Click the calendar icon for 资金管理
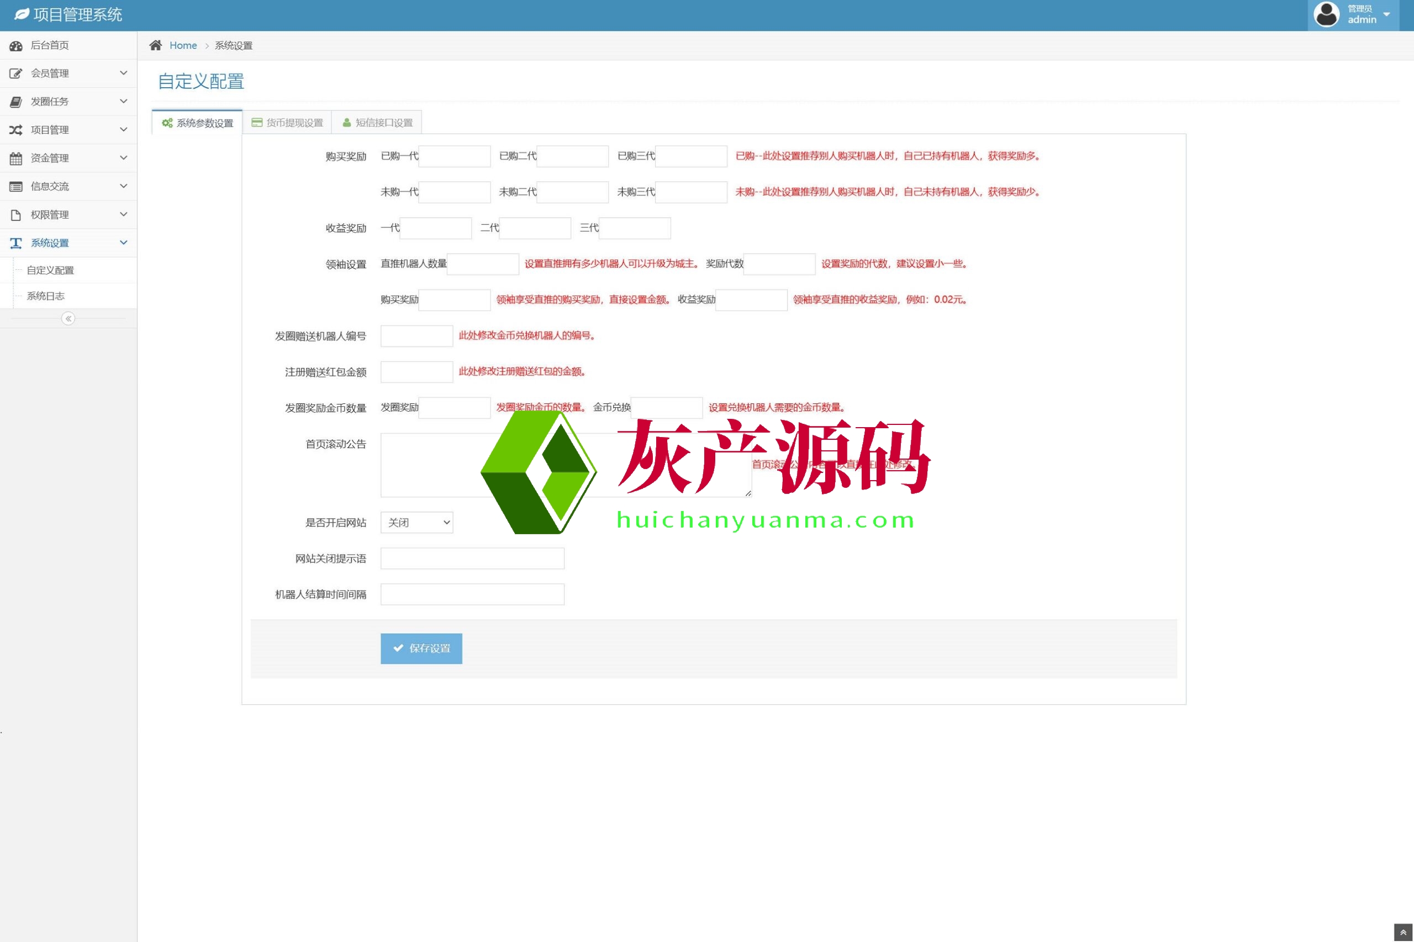The width and height of the screenshot is (1414, 942). [16, 158]
